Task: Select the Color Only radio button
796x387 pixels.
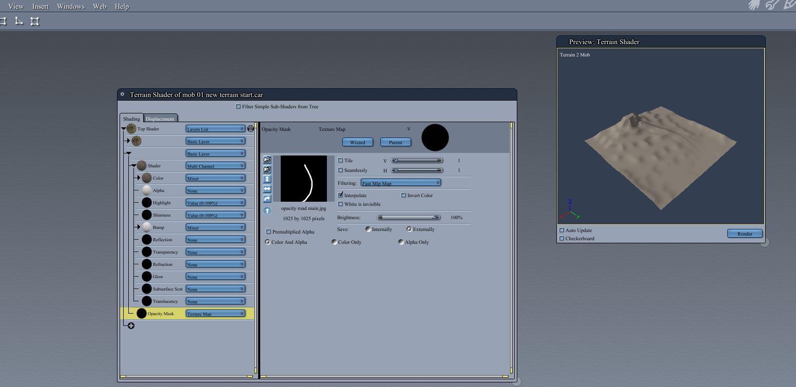Action: [334, 242]
